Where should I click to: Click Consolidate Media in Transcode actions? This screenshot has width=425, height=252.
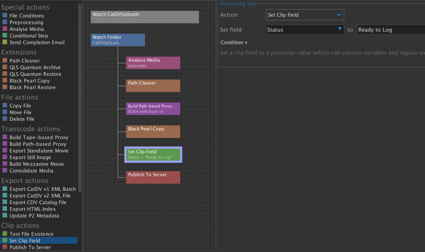point(31,171)
